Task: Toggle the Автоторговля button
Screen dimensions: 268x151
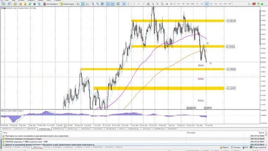Action: [x=50, y=4]
